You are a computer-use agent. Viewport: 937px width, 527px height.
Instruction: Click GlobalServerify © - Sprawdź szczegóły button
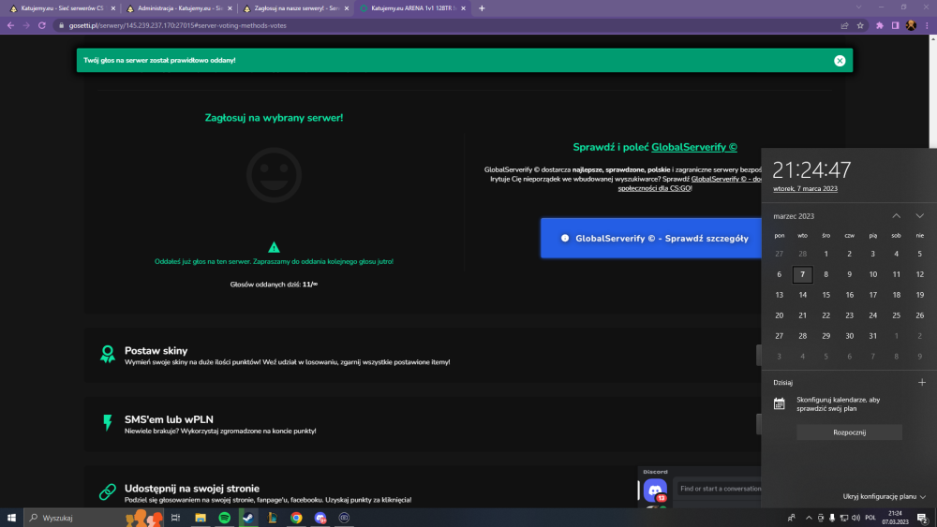[651, 238]
